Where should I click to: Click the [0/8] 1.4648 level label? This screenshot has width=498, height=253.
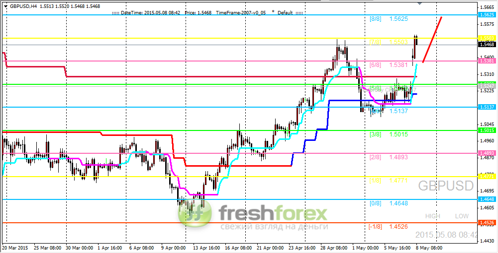pyautogui.click(x=389, y=203)
